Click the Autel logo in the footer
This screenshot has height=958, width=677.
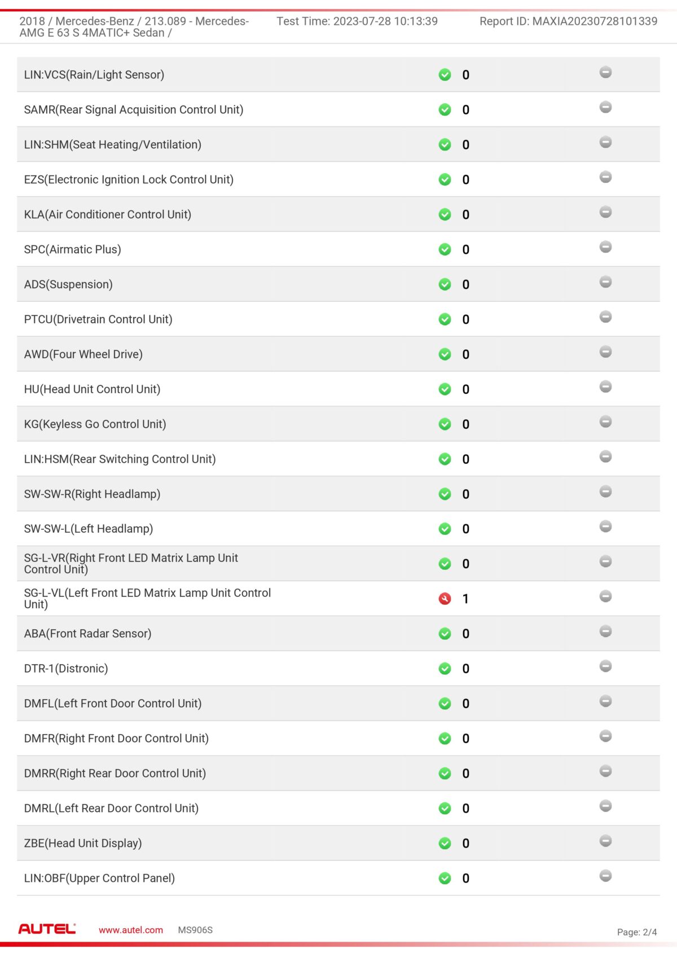47,929
